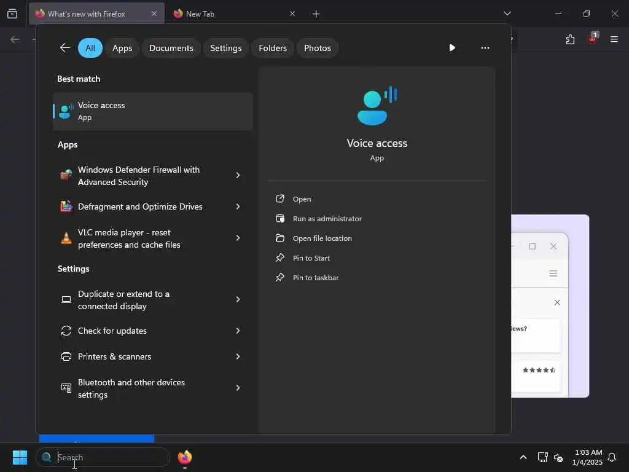Open the clock showing 1:03 AM
The height and width of the screenshot is (472, 629).
click(587, 457)
